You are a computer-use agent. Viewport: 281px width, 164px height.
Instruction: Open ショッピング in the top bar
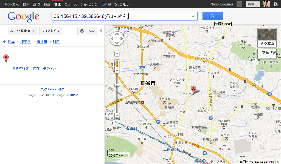(x=89, y=4)
